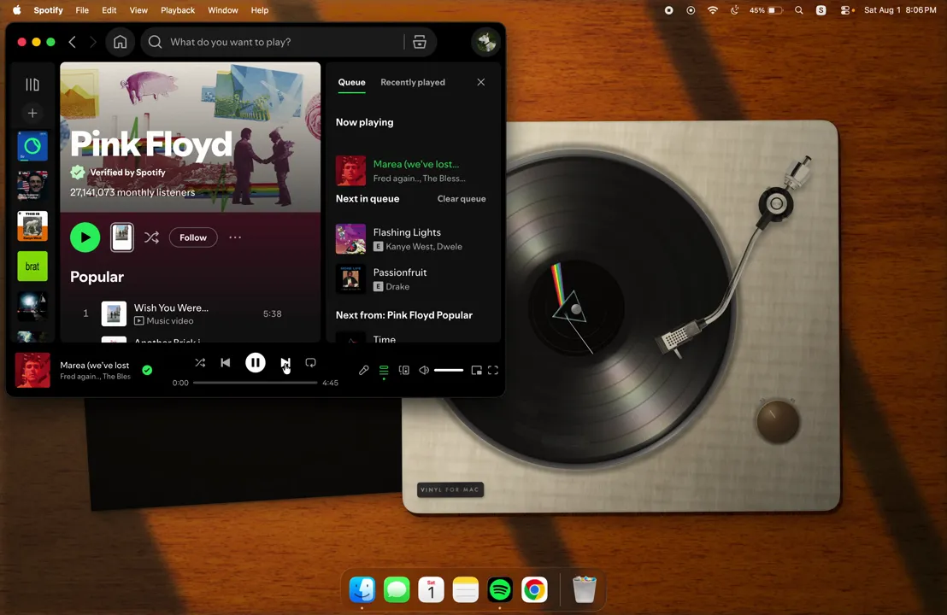The height and width of the screenshot is (615, 947).
Task: Open the View menu
Action: (x=138, y=10)
